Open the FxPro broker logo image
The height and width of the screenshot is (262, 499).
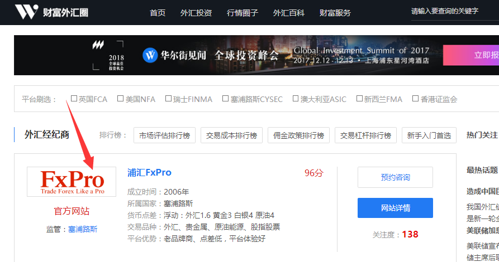(72, 182)
